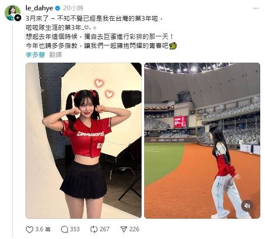This screenshot has width=265, height=239.
Task: Translate the post with 翻譯
Action: (x=55, y=55)
